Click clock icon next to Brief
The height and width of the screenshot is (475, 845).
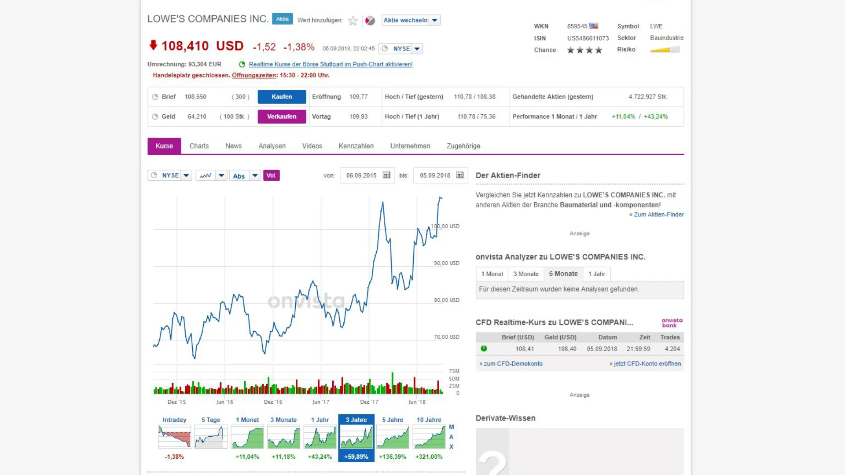pyautogui.click(x=155, y=97)
